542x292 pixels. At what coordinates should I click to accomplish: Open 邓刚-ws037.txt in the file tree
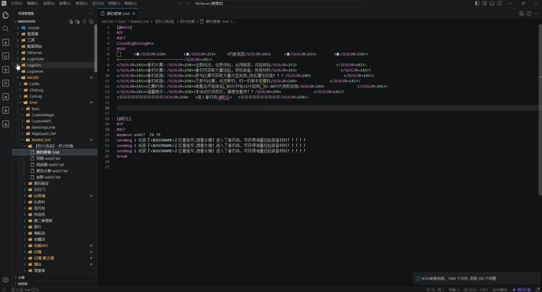pyautogui.click(x=48, y=158)
